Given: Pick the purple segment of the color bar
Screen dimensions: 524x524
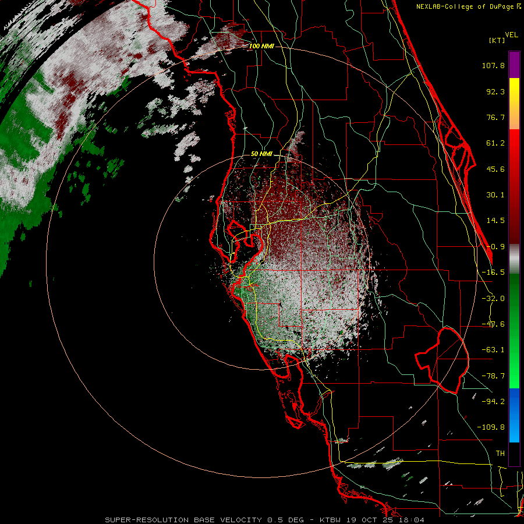Looking at the screenshot, I should (x=514, y=65).
